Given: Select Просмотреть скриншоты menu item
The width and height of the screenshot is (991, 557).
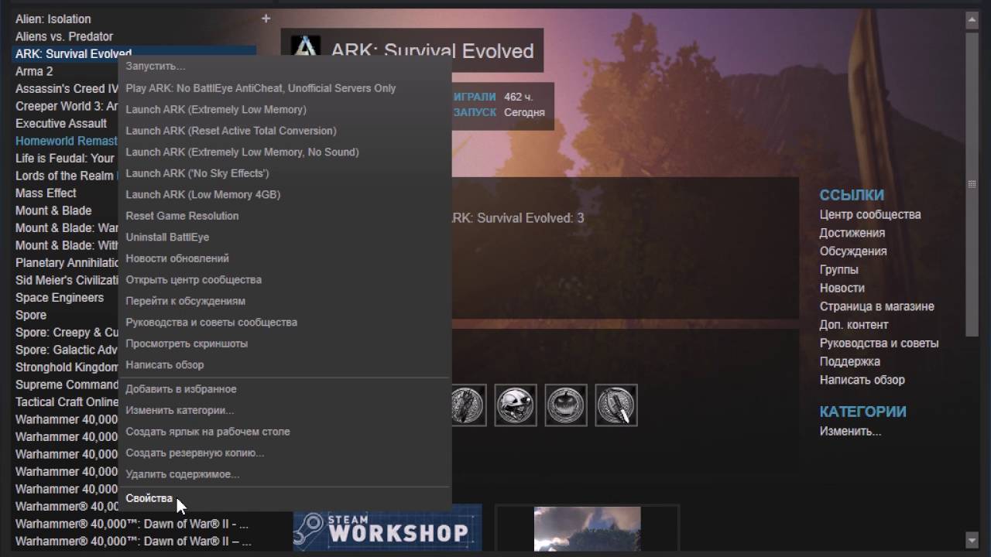Looking at the screenshot, I should coord(187,343).
